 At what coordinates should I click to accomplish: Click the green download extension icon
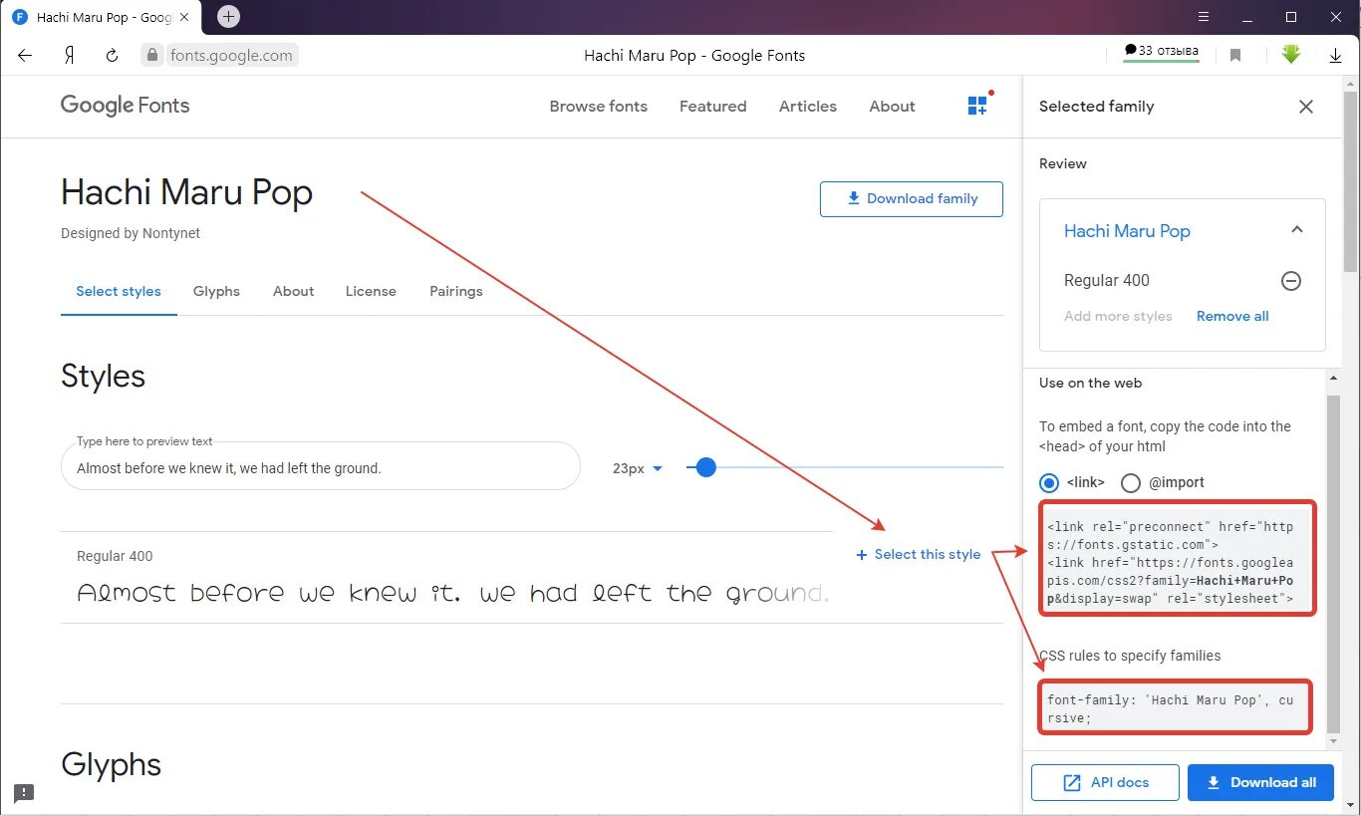point(1291,55)
